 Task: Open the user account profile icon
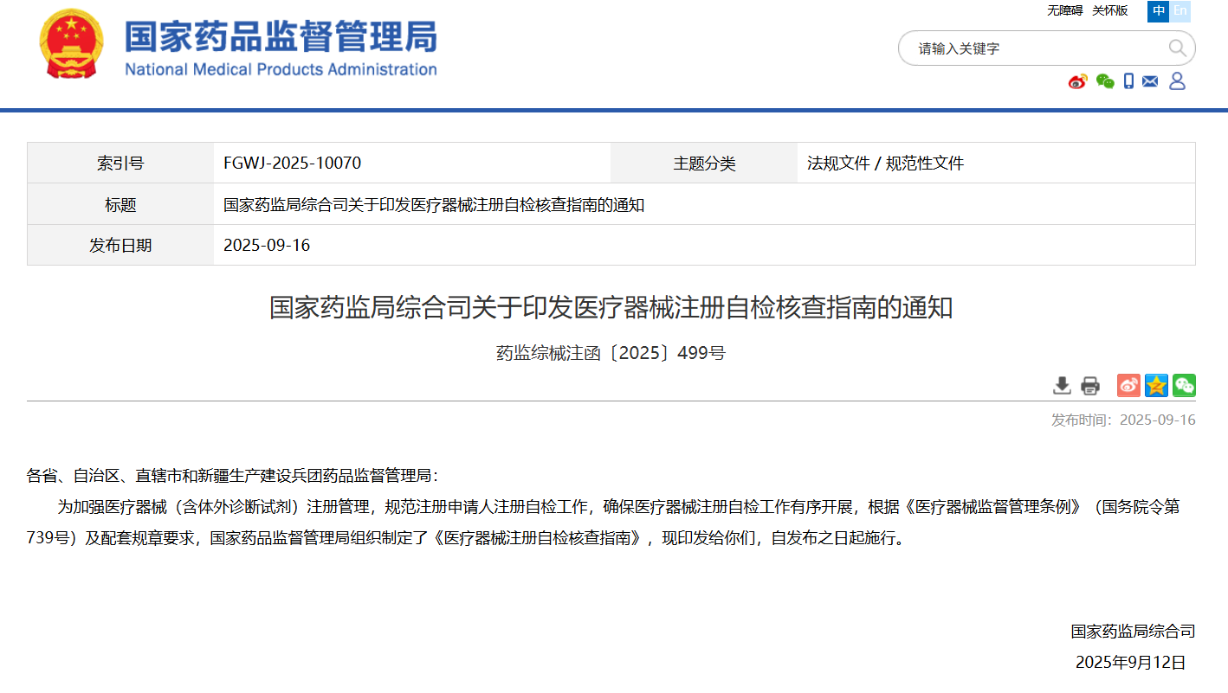tap(1177, 81)
